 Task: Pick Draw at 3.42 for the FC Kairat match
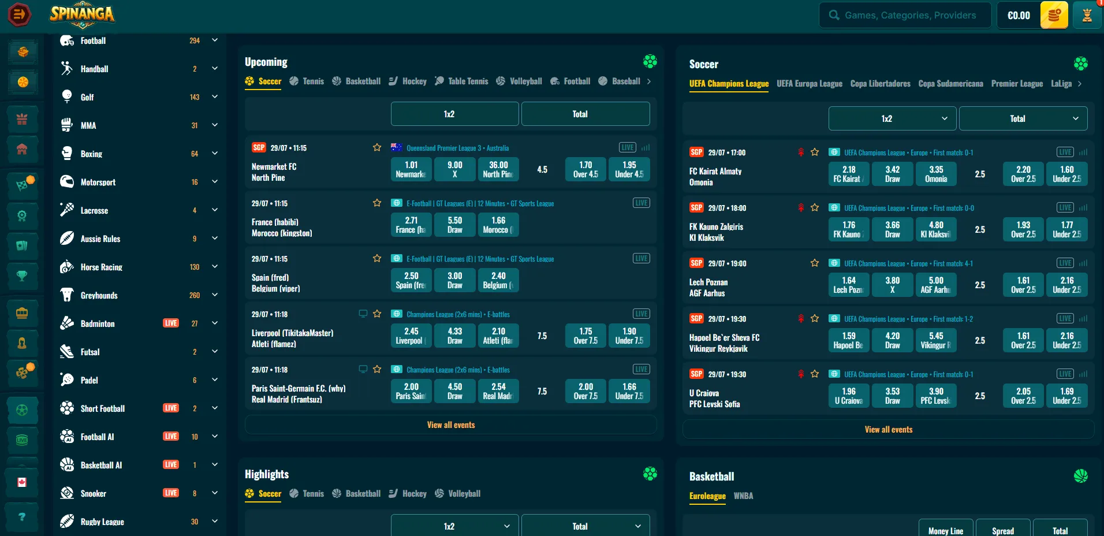coord(893,174)
